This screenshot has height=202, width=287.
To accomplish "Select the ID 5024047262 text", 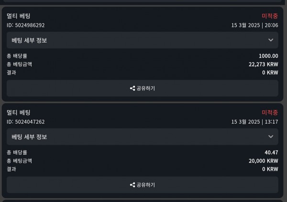I will click(26, 122).
